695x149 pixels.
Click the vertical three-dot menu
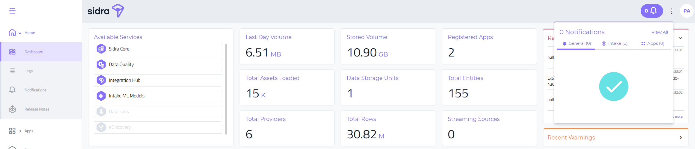point(672,11)
